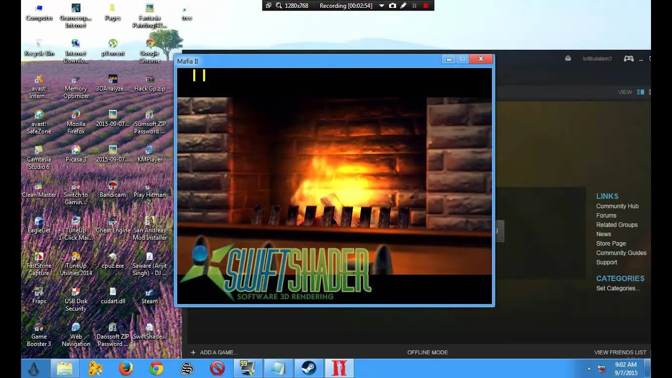This screenshot has width=672, height=378.
Task: Click ADD A GAME in Steam
Action: [214, 352]
